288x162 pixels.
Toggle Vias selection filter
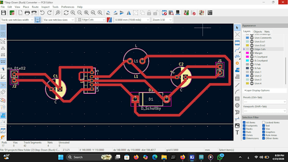pyautogui.click(x=263, y=129)
